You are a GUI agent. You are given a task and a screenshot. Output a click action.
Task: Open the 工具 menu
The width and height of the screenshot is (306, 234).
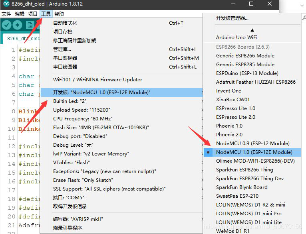point(46,14)
